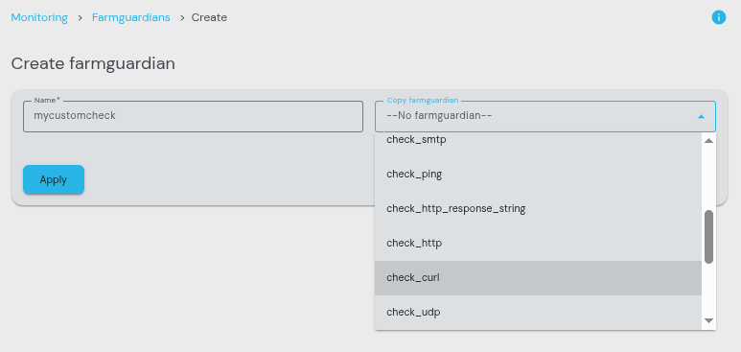Click the dropdown list scroll down arrow
The height and width of the screenshot is (352, 741).
[708, 320]
